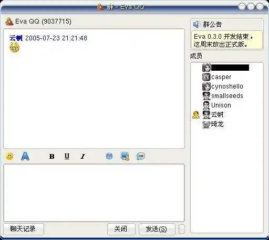Select member 琦龙 in the list
Screen dimensions: 269x240
coord(218,124)
